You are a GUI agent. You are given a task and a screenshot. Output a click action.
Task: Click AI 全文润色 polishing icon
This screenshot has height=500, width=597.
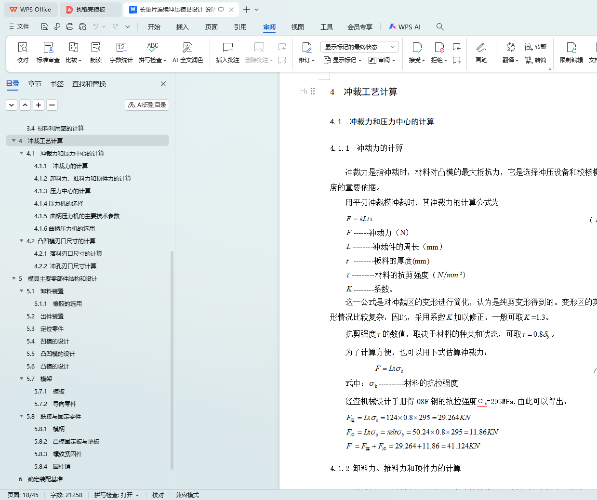pos(187,52)
